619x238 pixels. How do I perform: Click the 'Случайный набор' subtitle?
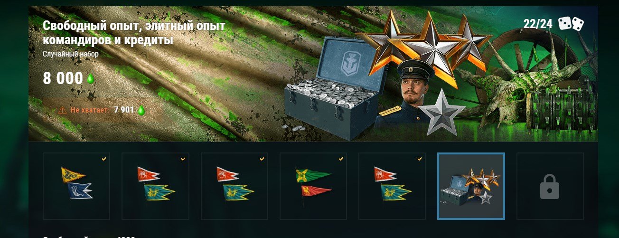[x=71, y=54]
